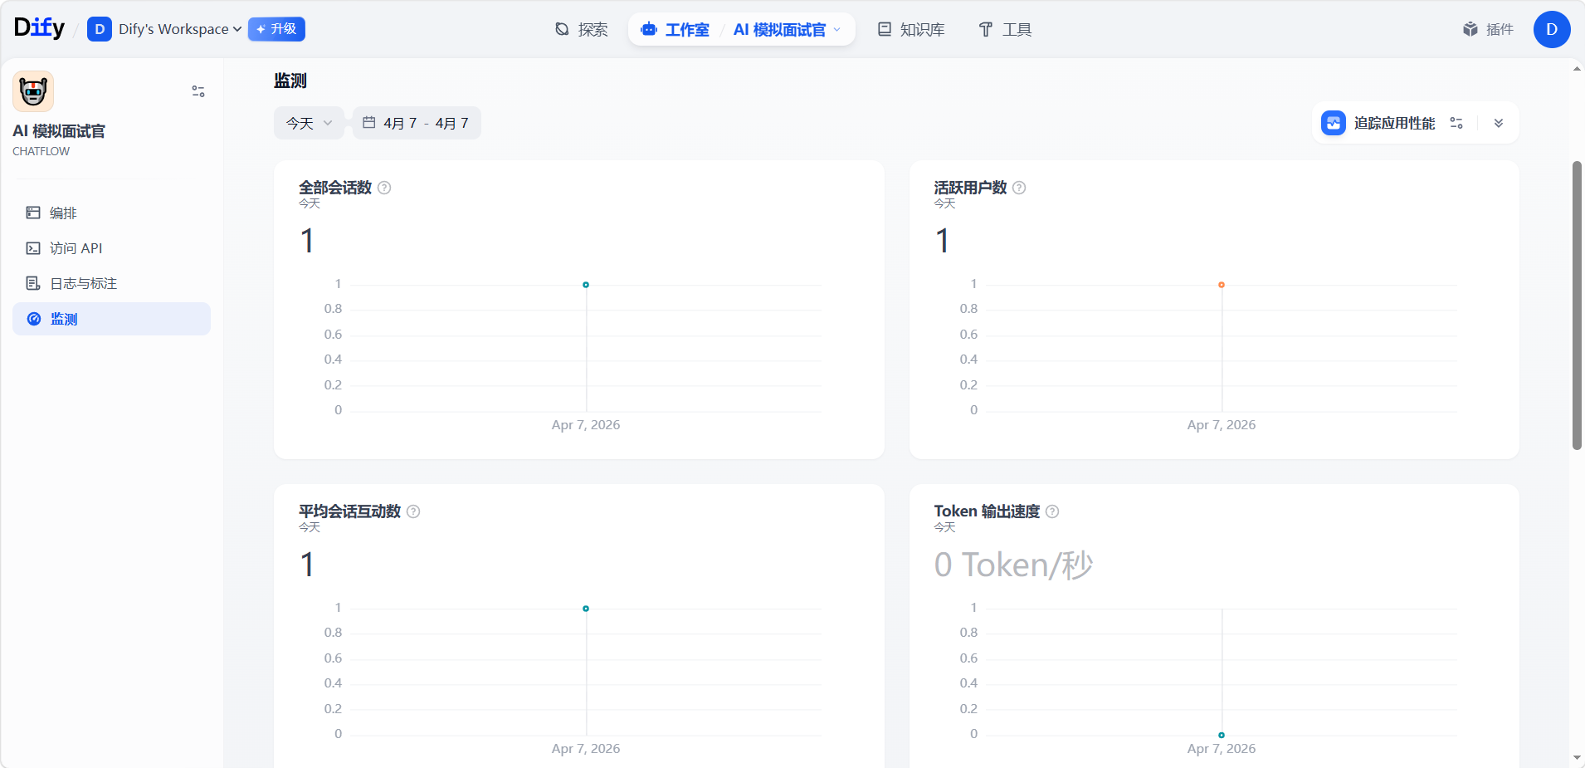Go to 探索 in top navigation

[x=582, y=30]
